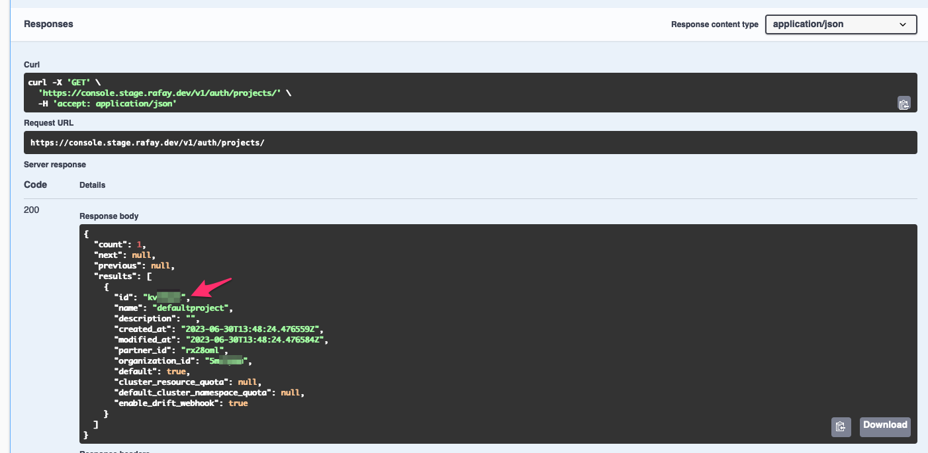Click the Server response label
This screenshot has width=928, height=453.
pos(55,165)
